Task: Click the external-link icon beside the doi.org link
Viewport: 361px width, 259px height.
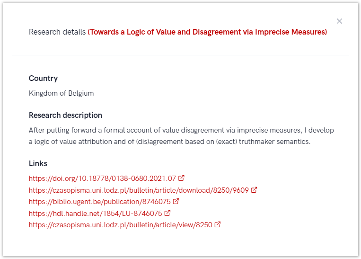Action: tap(181, 179)
